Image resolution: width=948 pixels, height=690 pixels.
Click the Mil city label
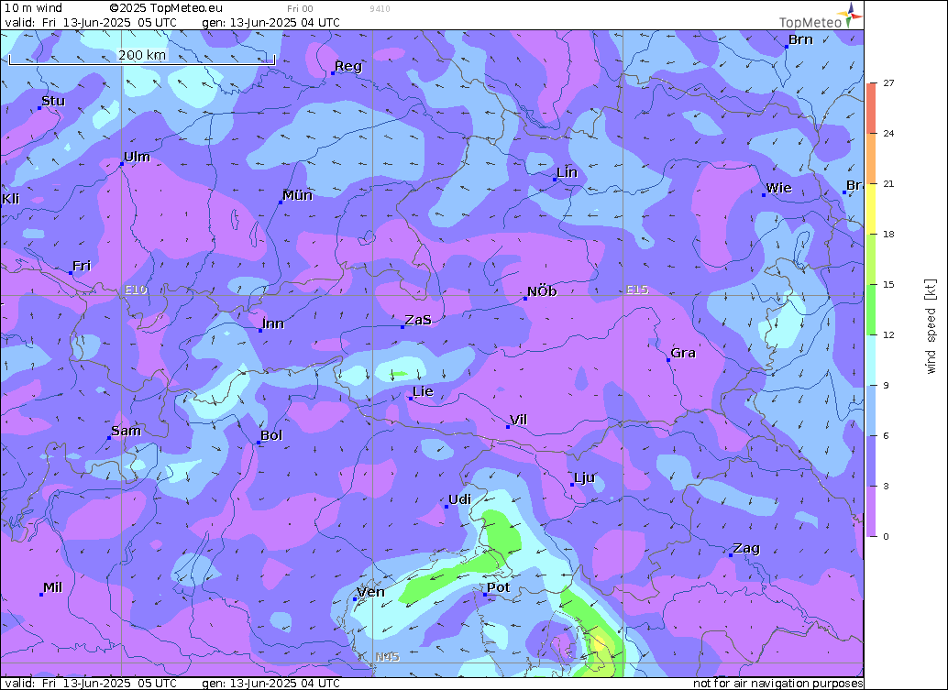52,588
